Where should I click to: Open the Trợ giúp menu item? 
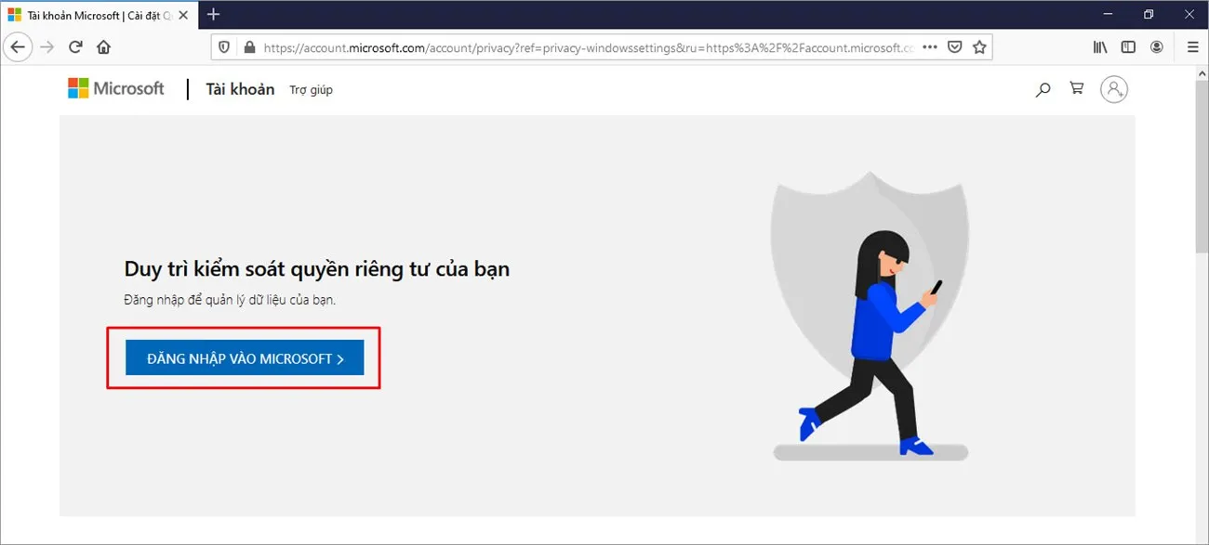coord(311,89)
